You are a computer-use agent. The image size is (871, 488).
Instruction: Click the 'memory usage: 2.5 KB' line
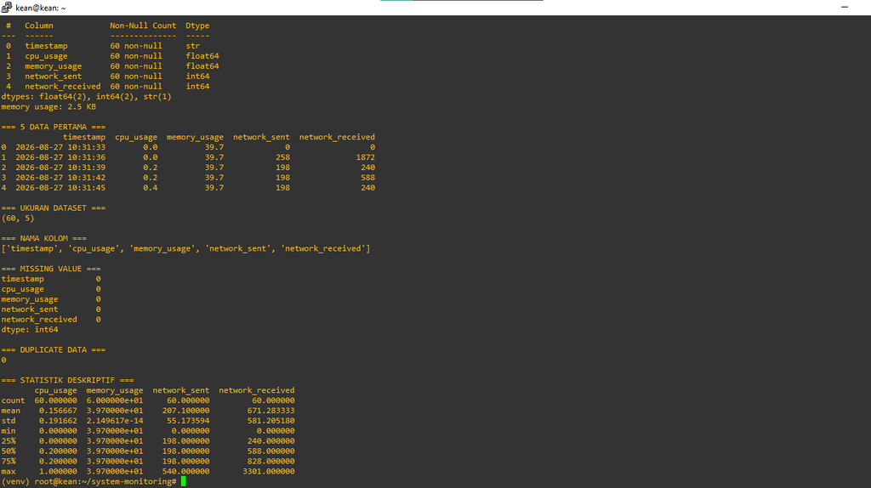(x=48, y=106)
